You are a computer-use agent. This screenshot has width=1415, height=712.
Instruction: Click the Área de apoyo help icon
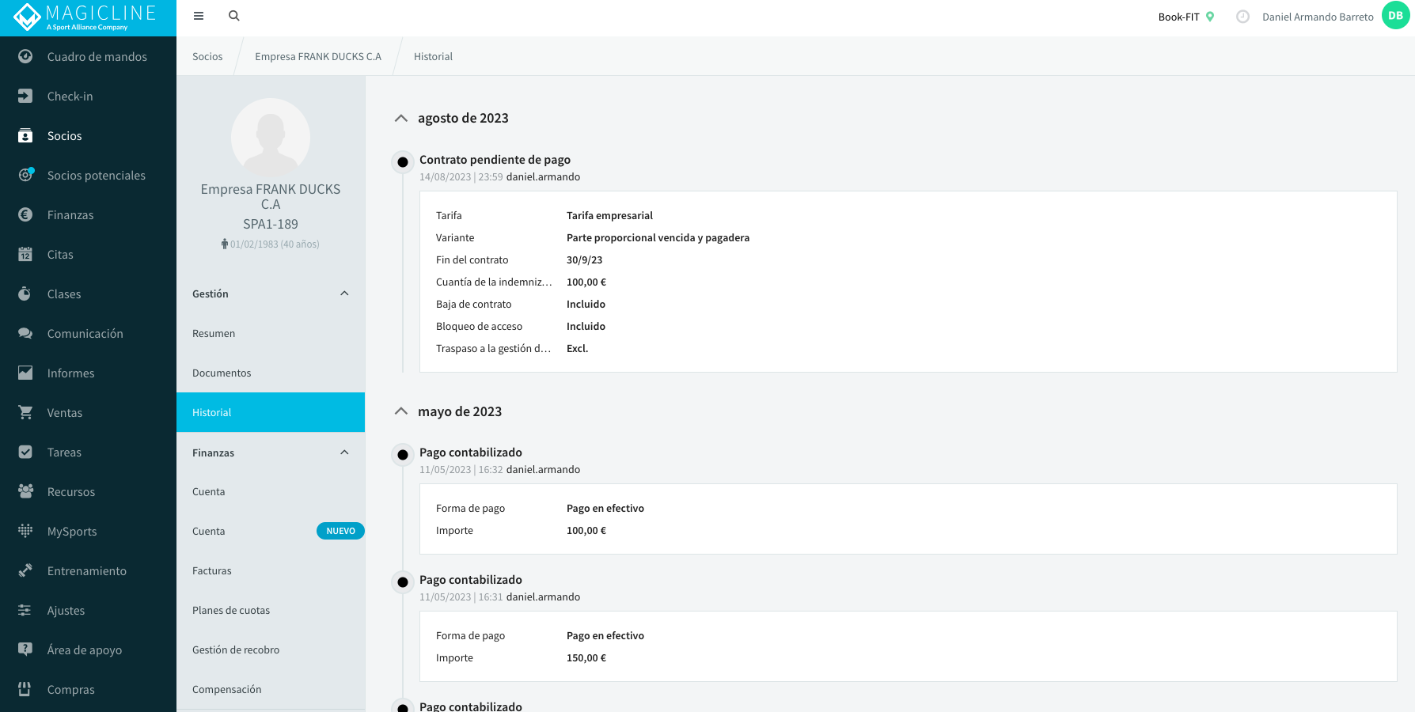point(25,650)
